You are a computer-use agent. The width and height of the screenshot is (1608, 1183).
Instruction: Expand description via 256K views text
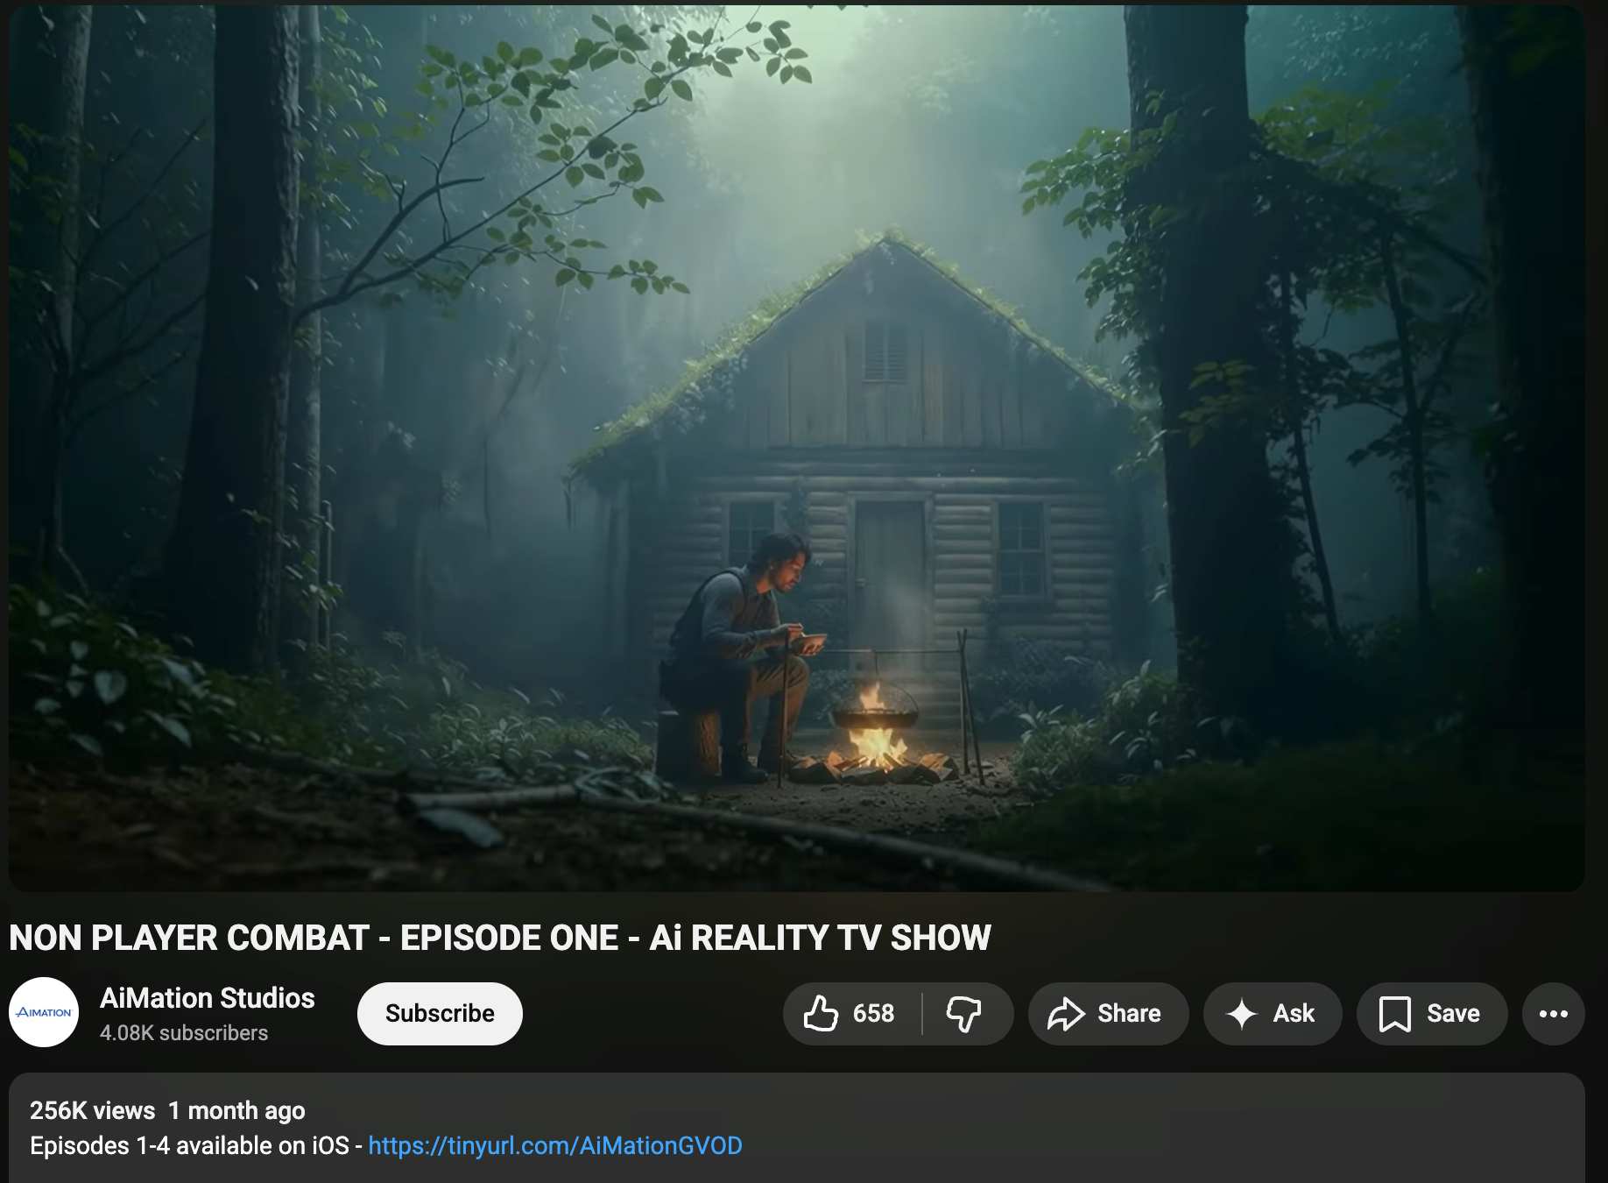(x=92, y=1110)
